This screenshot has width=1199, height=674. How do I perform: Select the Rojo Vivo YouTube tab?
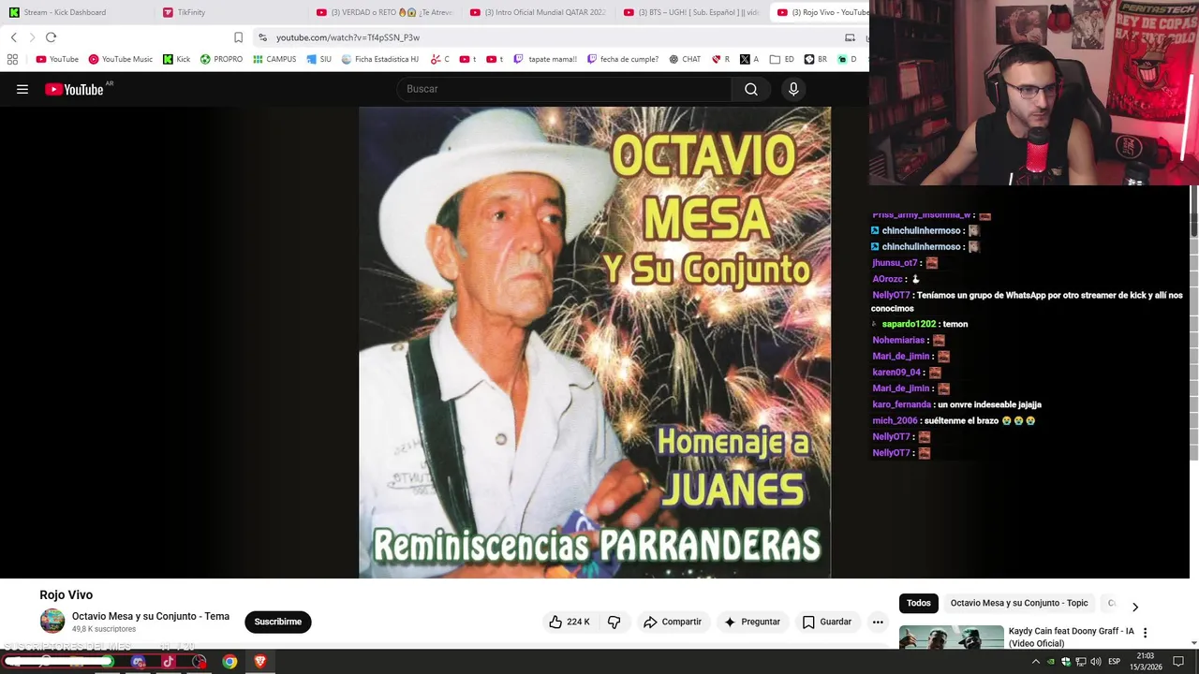click(820, 12)
